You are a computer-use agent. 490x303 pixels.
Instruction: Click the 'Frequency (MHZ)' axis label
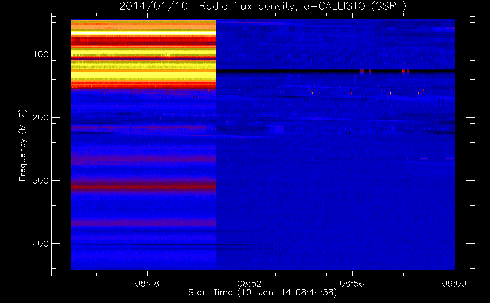(23, 145)
